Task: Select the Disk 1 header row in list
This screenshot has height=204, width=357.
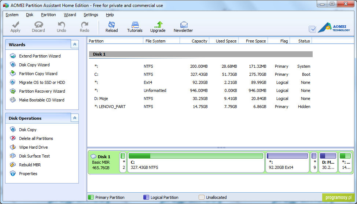Action: coord(200,54)
